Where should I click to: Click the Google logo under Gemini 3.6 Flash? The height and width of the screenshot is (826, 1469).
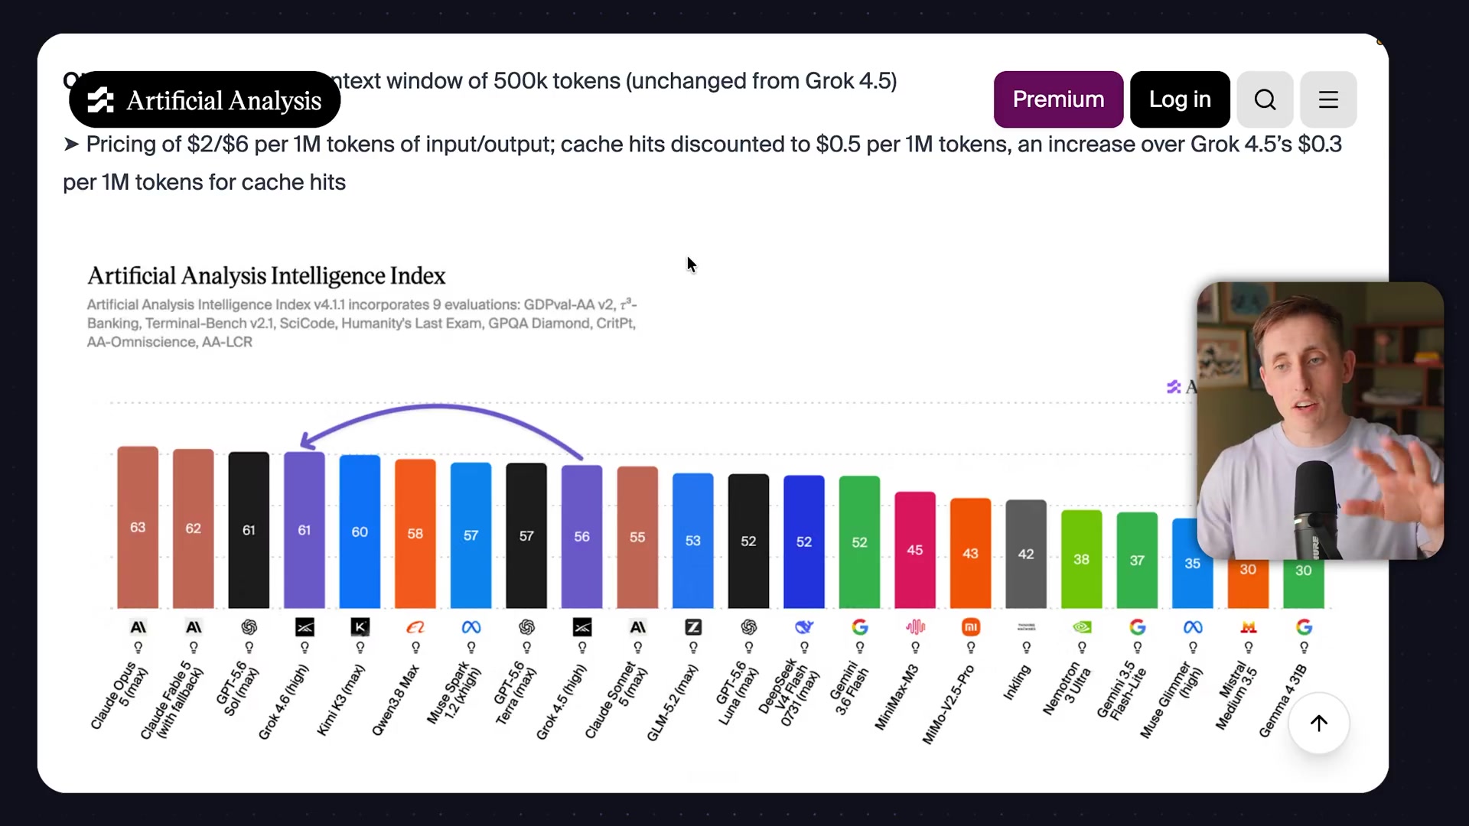click(860, 627)
